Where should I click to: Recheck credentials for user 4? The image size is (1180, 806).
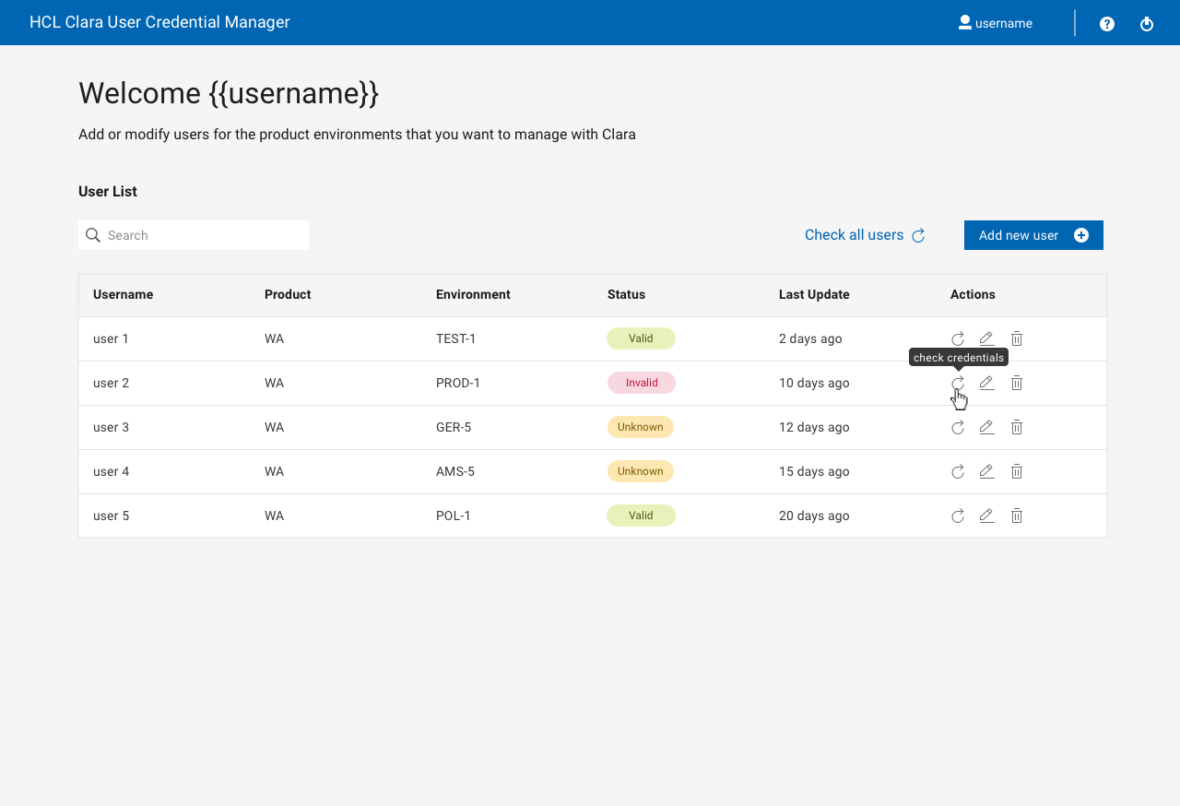coord(958,471)
